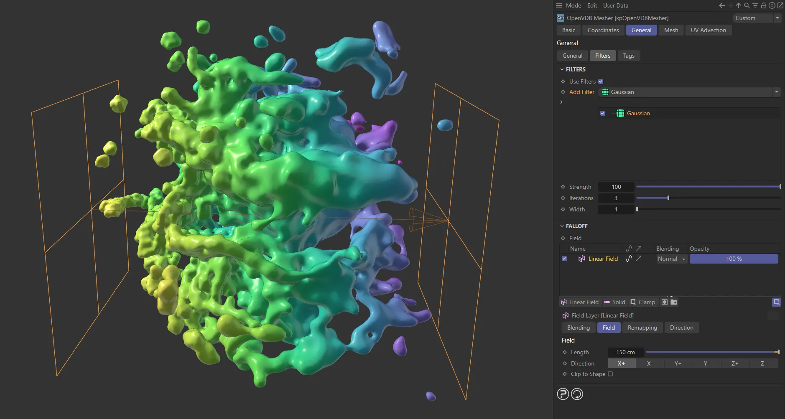This screenshot has height=419, width=785.
Task: Open the search icon in top toolbar
Action: [x=747, y=5]
